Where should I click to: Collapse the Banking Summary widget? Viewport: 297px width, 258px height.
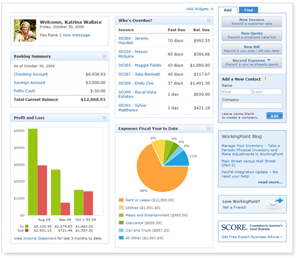point(105,56)
